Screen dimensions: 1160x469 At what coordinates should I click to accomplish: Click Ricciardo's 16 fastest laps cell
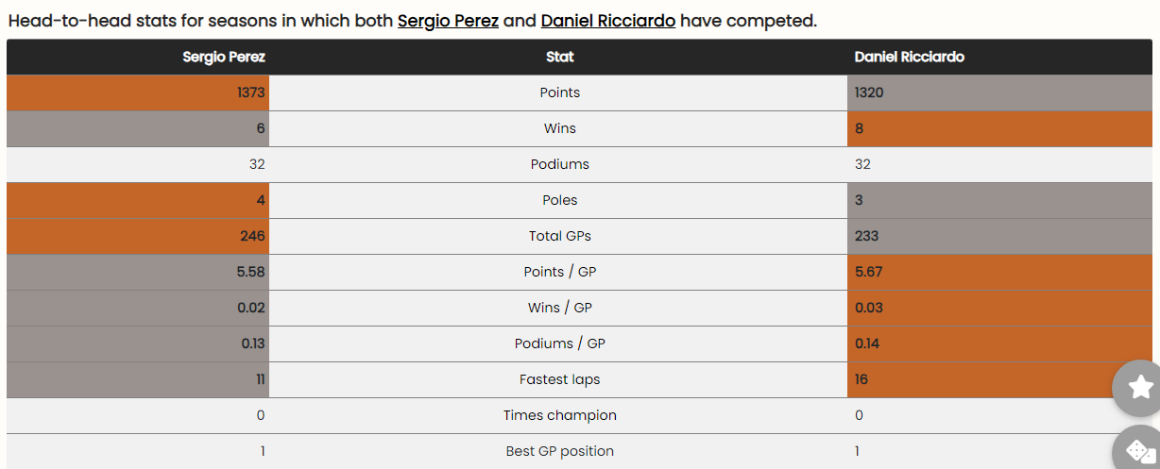(x=999, y=379)
